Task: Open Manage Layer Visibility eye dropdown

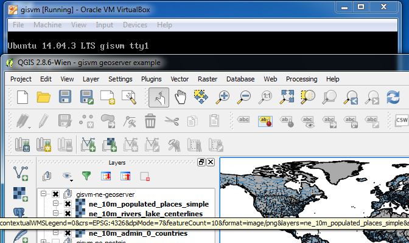Action: (x=68, y=176)
